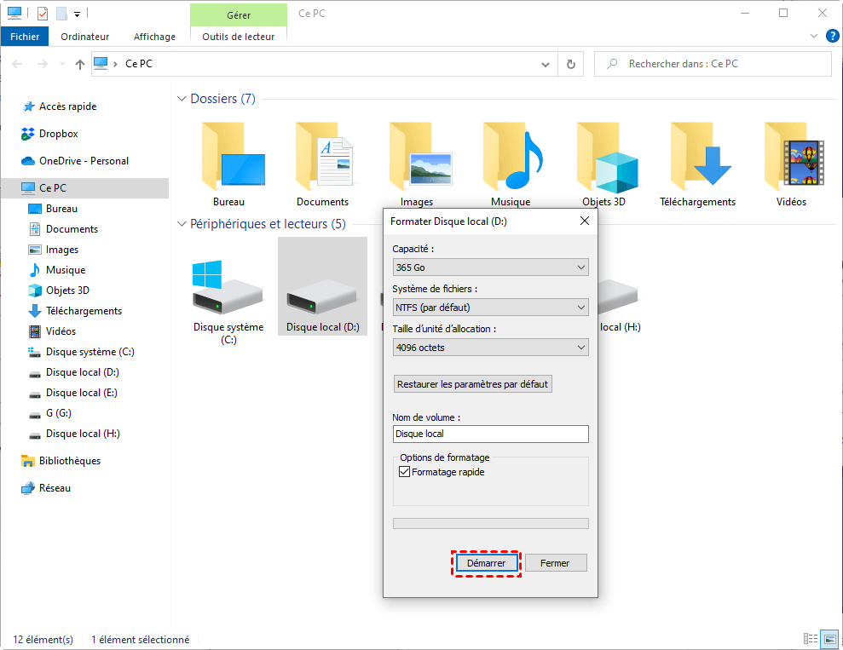Select Accès rapide in navigation pane
Screen dimensions: 843x650
click(67, 106)
